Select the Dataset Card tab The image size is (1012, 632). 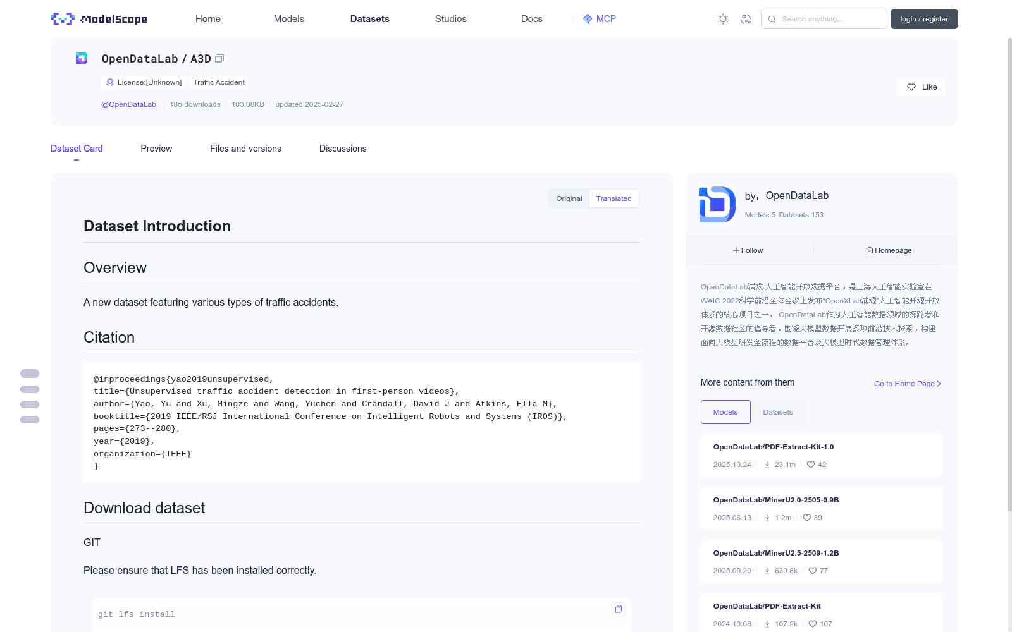tap(77, 149)
